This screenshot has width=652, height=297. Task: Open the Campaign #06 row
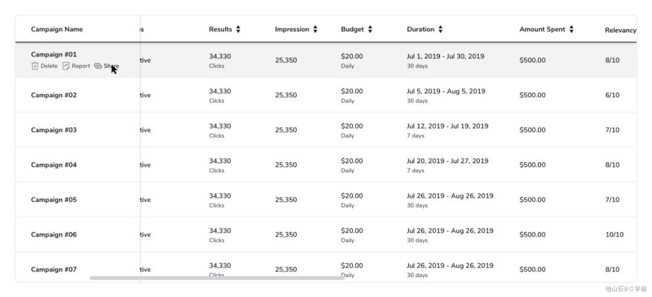(54, 234)
